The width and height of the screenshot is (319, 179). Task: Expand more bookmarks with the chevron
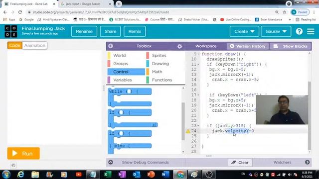pos(290,20)
